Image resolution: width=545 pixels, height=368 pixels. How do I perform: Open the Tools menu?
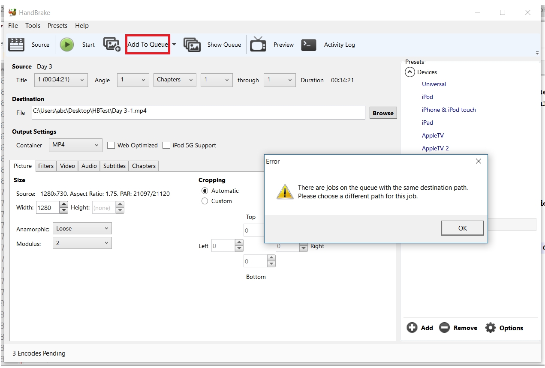pyautogui.click(x=33, y=26)
